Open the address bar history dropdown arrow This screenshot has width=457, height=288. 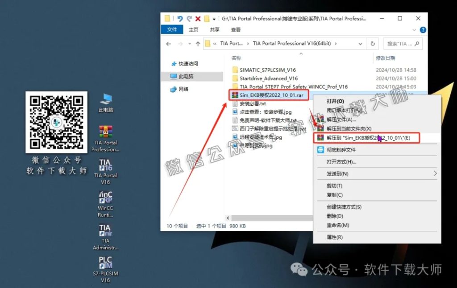pyautogui.click(x=360, y=44)
